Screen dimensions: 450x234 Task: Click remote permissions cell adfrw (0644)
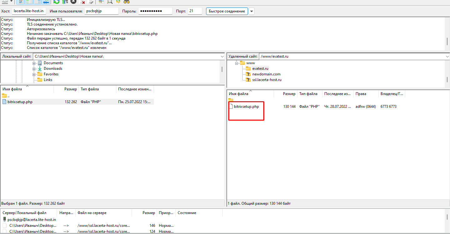[x=366, y=107]
